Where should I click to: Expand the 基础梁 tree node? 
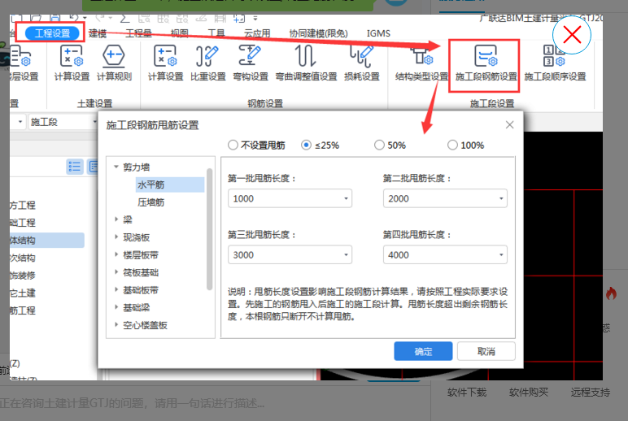[116, 307]
